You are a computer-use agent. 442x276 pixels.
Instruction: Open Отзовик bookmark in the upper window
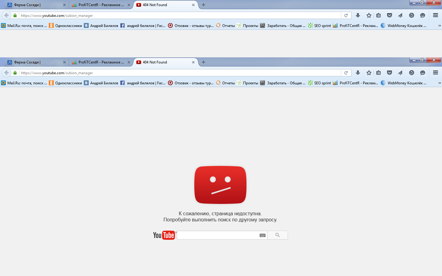191,25
